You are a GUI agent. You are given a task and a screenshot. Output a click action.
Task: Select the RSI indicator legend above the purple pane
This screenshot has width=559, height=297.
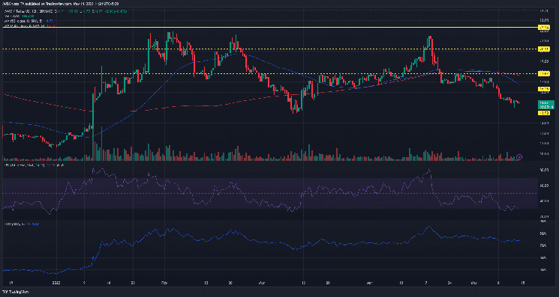tap(34, 165)
